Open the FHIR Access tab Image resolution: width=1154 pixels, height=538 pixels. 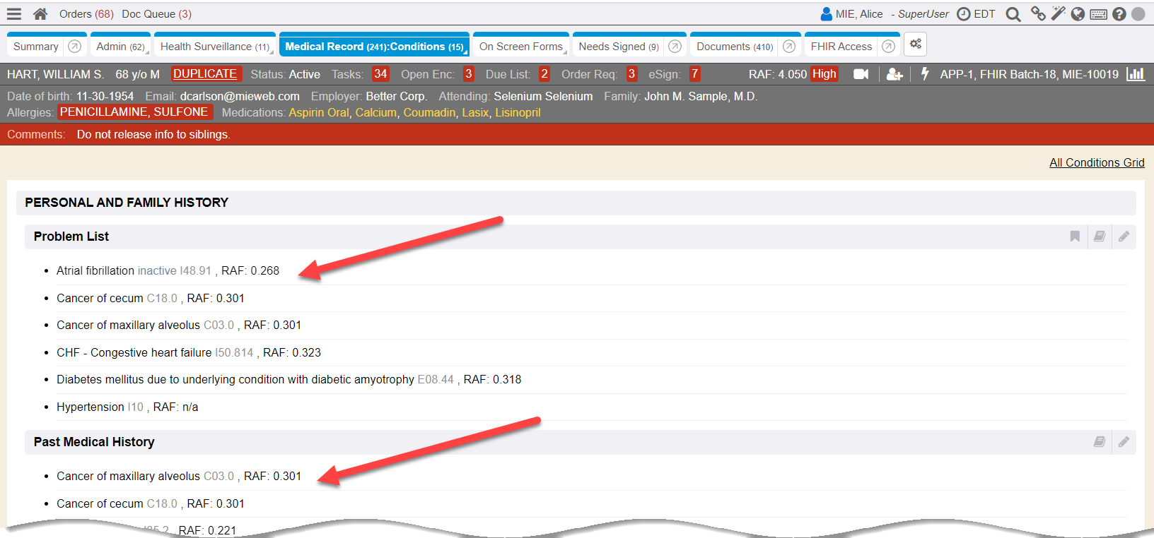tap(841, 47)
